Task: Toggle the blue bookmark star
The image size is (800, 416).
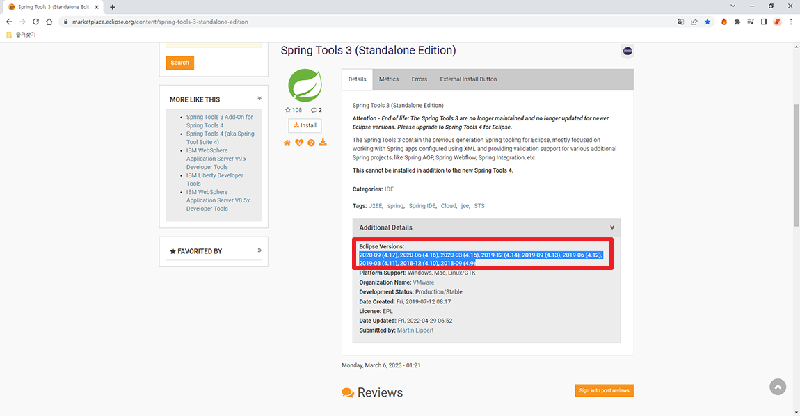Action: 707,22
